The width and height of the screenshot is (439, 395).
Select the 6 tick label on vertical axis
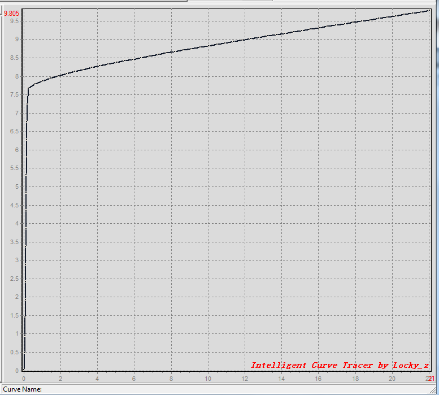[17, 150]
